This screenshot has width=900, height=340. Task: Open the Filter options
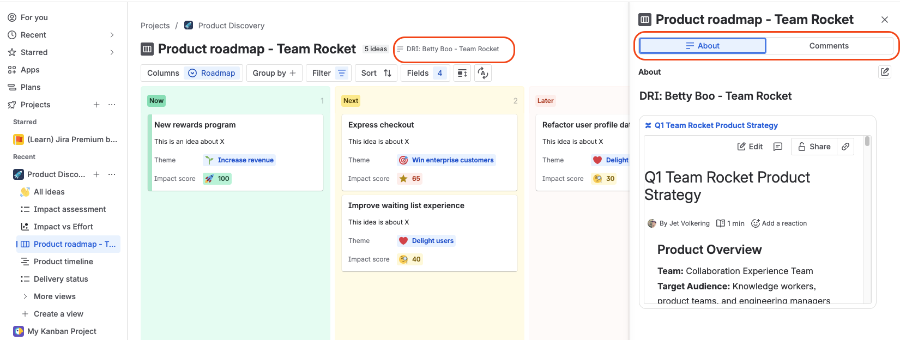(329, 73)
